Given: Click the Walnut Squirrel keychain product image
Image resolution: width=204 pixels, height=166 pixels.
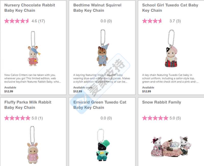Looking at the screenshot, I should pyautogui.click(x=103, y=48).
